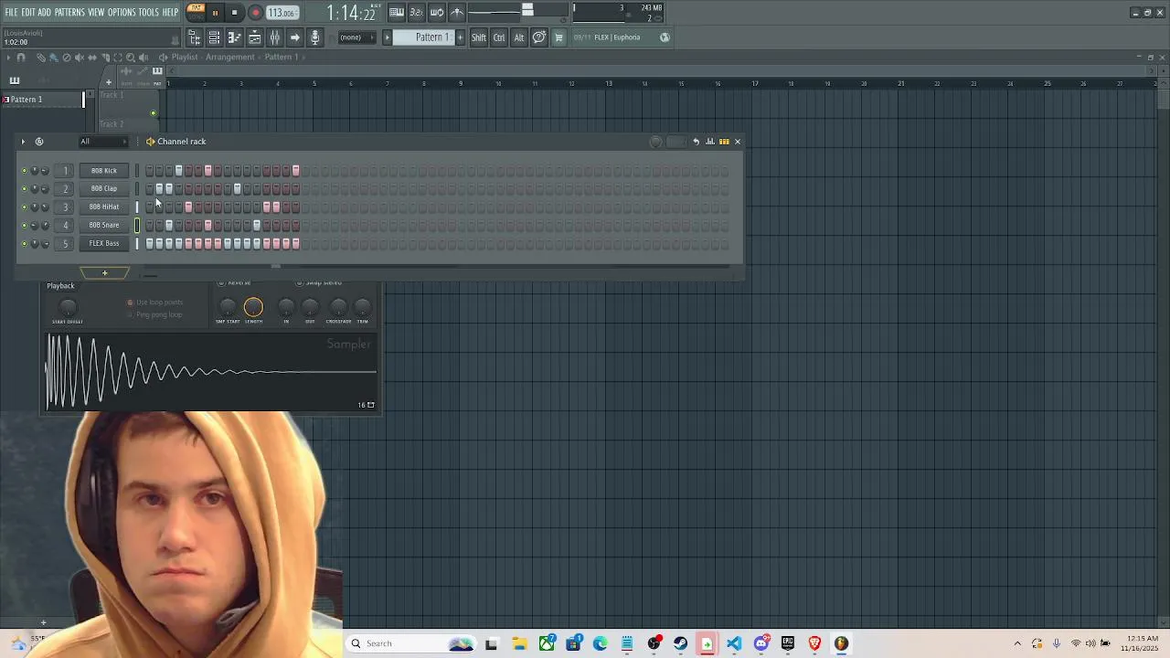Screen dimensions: 1170x658
Task: Open the HELP menu
Action: (x=171, y=12)
